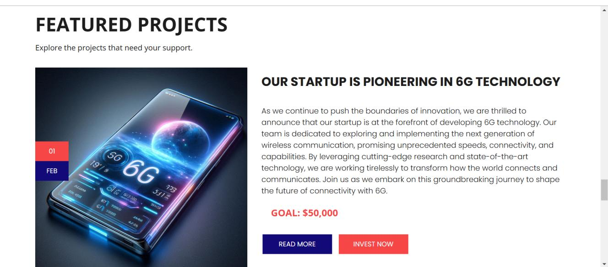Click the scrollbar down arrow
608x267 pixels.
pos(604,264)
